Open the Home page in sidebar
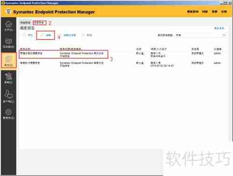This screenshot has width=233, height=176. click(x=8, y=26)
